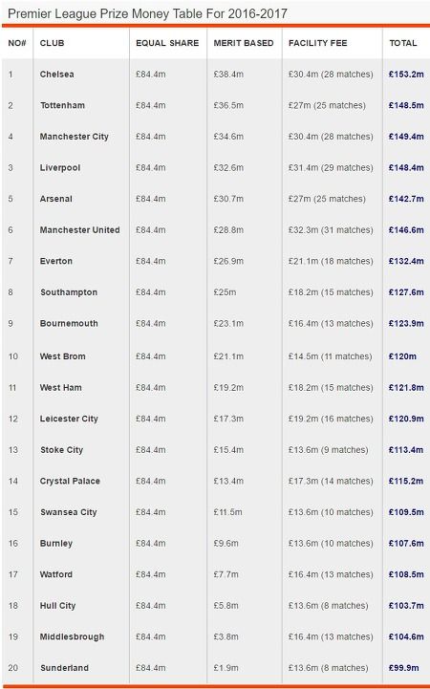This screenshot has height=689, width=430.
Task: Click West Brom's facility fee cell
Action: (330, 356)
